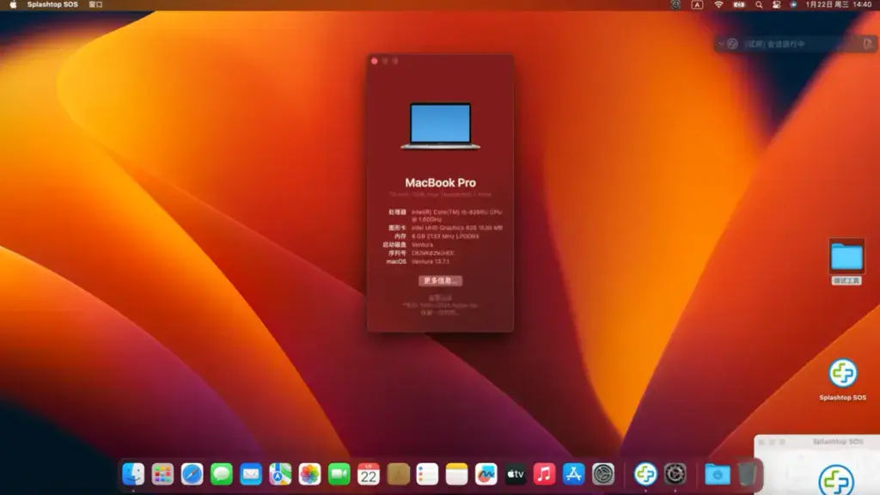Open the Trash in the Dock

coord(747,474)
